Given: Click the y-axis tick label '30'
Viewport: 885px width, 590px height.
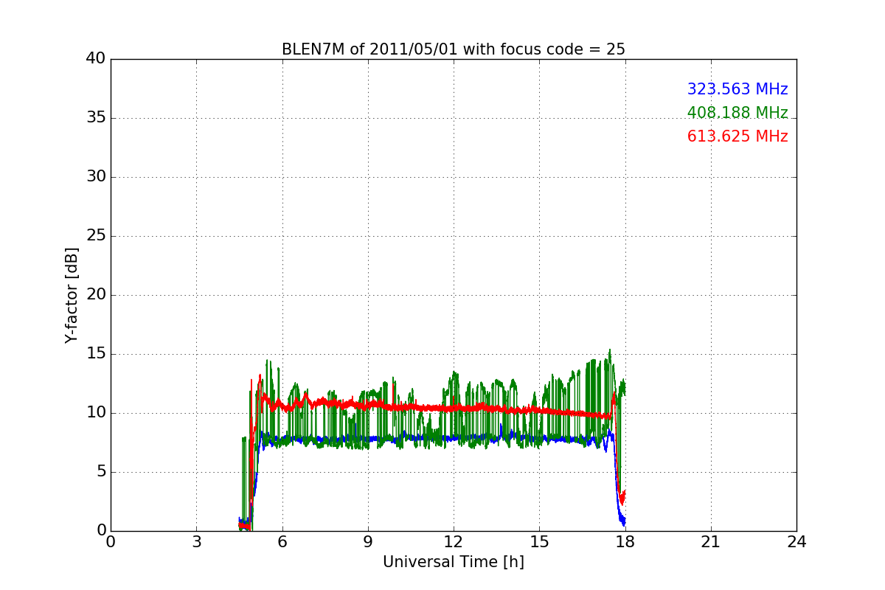Looking at the screenshot, I should 96,177.
